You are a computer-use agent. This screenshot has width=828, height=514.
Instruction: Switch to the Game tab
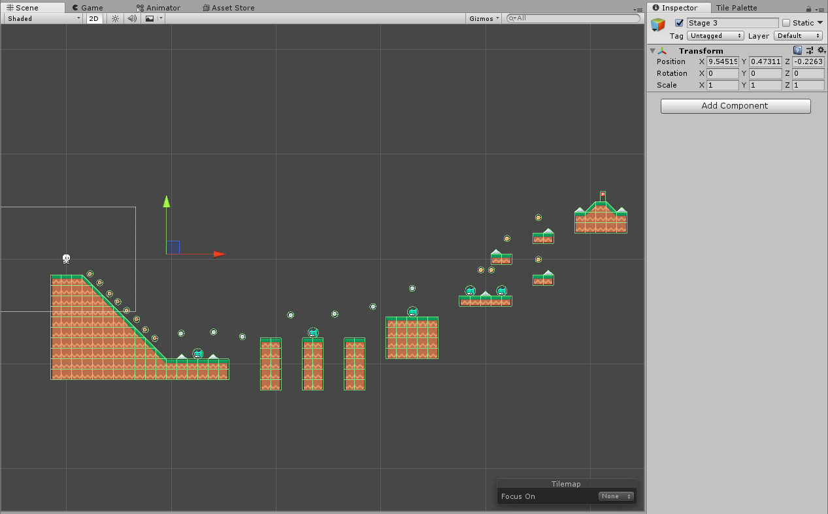click(x=88, y=8)
